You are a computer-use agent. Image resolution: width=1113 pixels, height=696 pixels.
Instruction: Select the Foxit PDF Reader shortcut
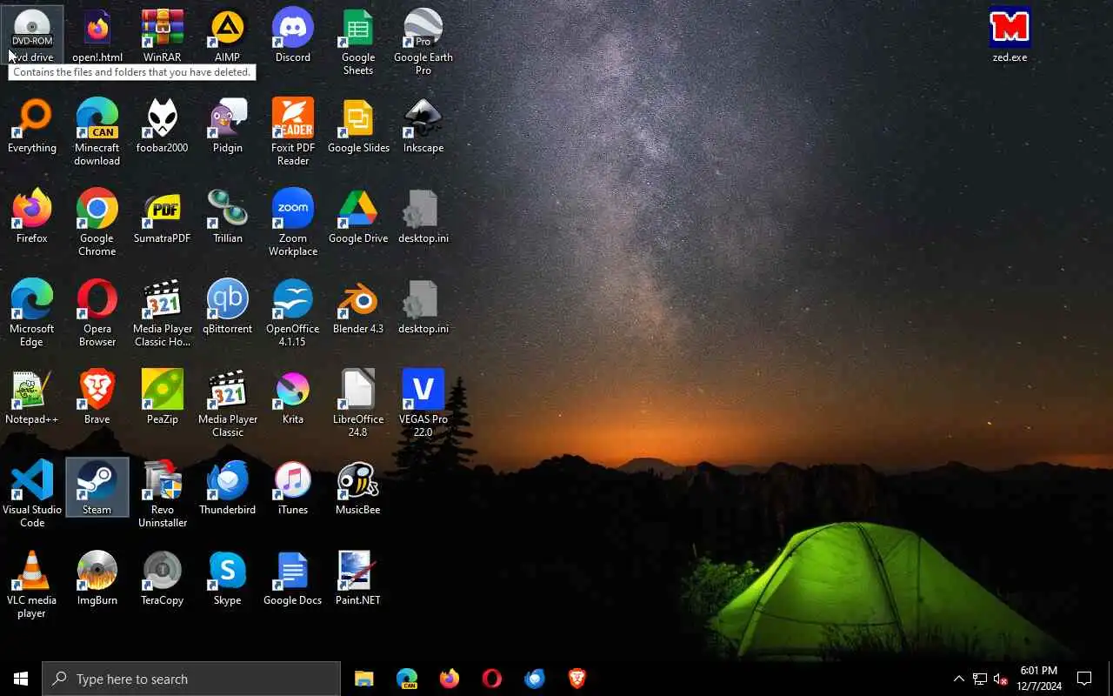pyautogui.click(x=293, y=132)
